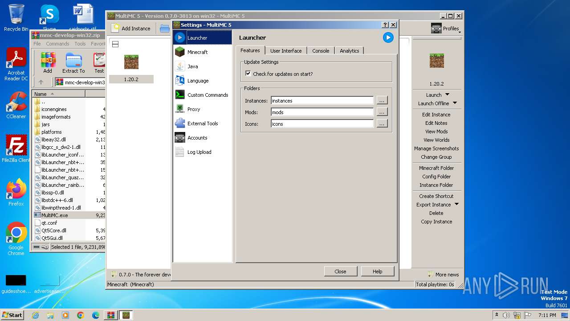This screenshot has width=570, height=321.
Task: Click Create Shortcut in side panel
Action: (436, 196)
